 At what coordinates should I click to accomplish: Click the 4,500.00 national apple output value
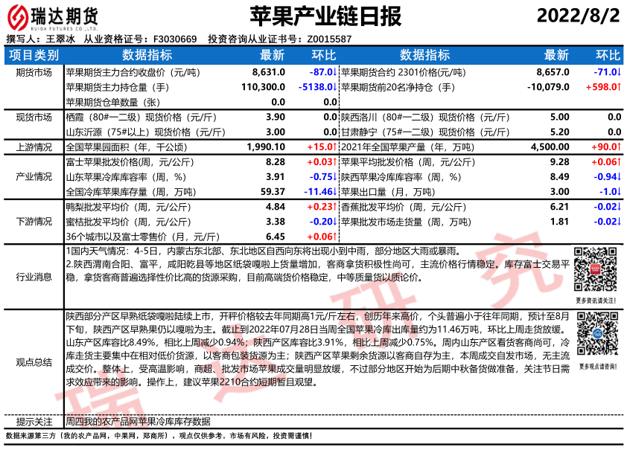[551, 147]
